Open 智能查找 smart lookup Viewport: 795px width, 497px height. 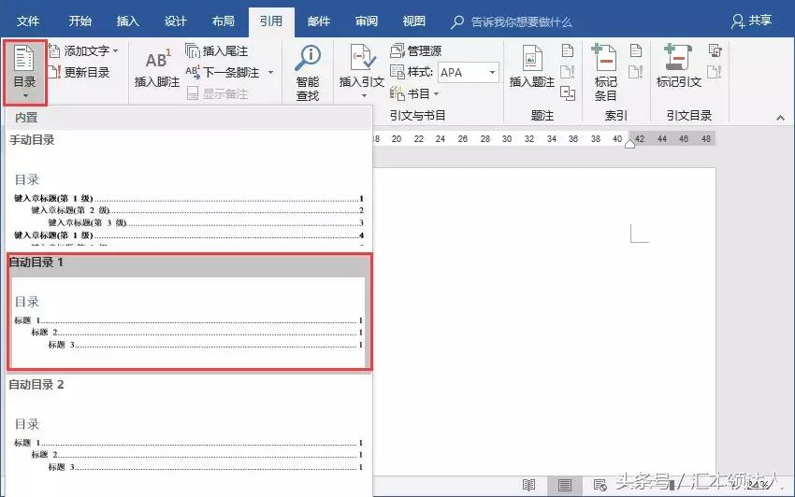click(x=308, y=73)
